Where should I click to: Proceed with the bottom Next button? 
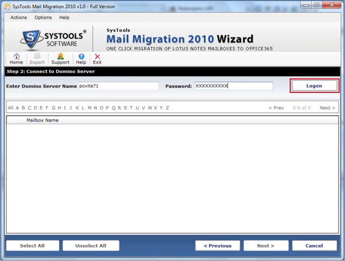266,245
